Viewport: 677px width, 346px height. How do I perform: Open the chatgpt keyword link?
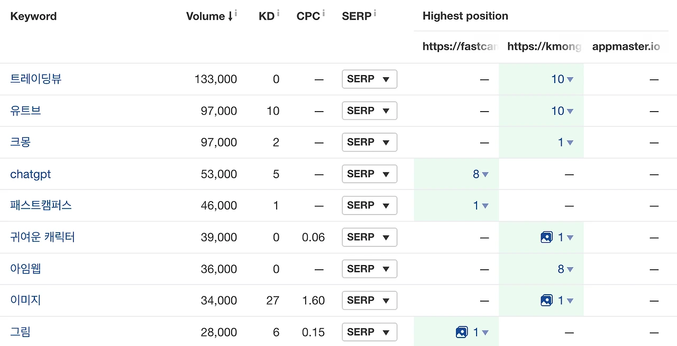pyautogui.click(x=31, y=174)
